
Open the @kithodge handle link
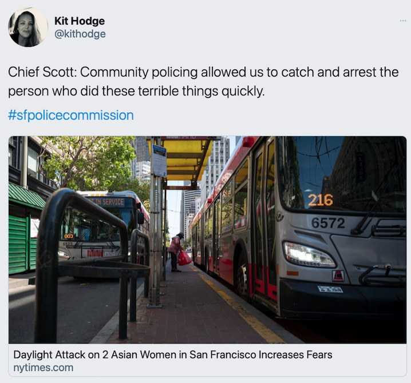tap(80, 34)
